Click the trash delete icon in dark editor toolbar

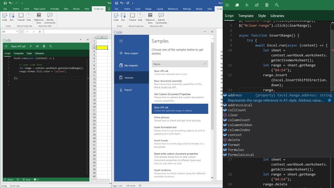click(x=267, y=5)
